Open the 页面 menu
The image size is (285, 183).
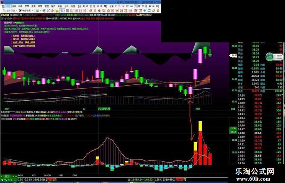click(x=27, y=6)
